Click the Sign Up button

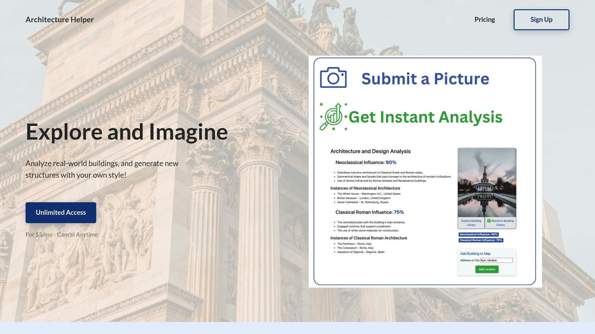coord(541,20)
